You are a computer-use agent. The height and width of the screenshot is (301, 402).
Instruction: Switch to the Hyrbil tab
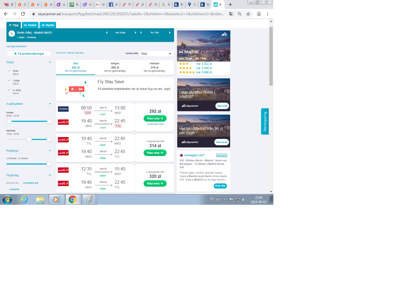[x=48, y=25]
